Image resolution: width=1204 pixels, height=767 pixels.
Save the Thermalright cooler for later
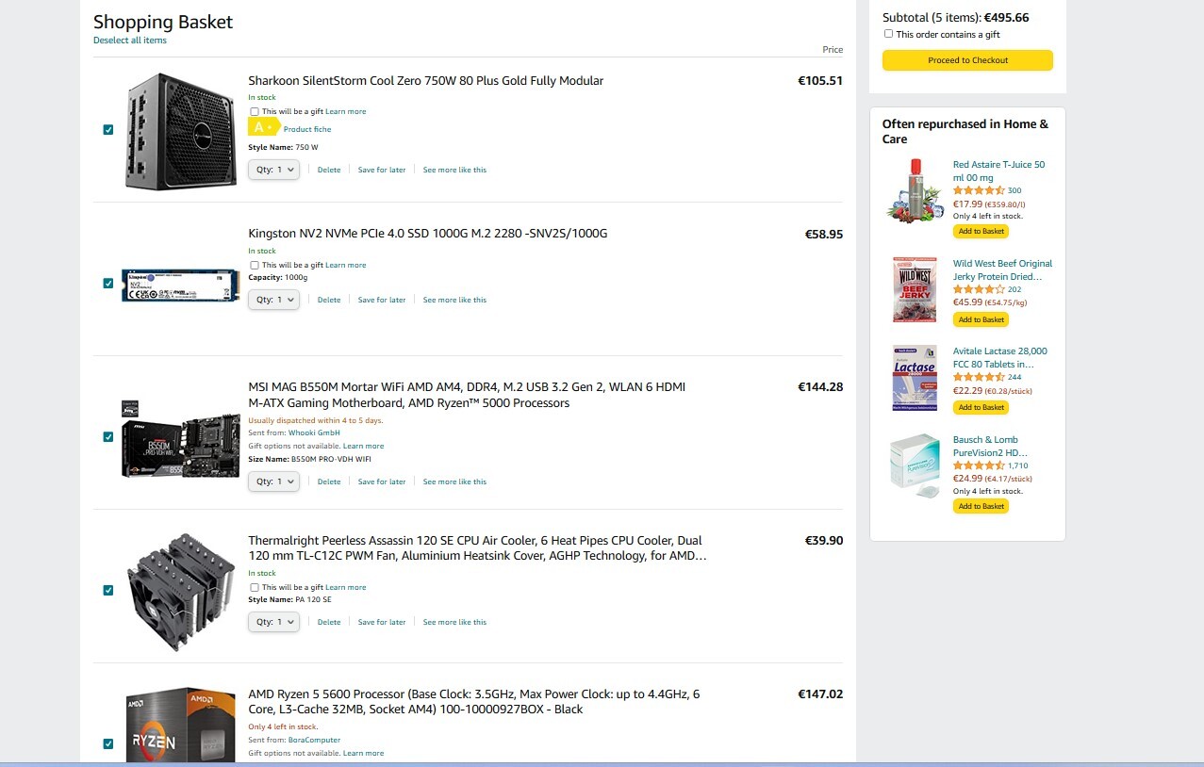click(382, 622)
